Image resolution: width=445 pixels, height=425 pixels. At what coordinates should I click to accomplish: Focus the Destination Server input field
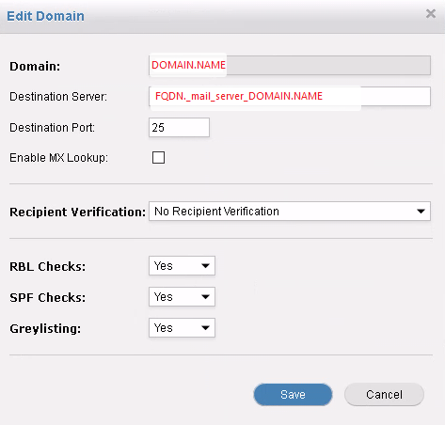[x=290, y=96]
